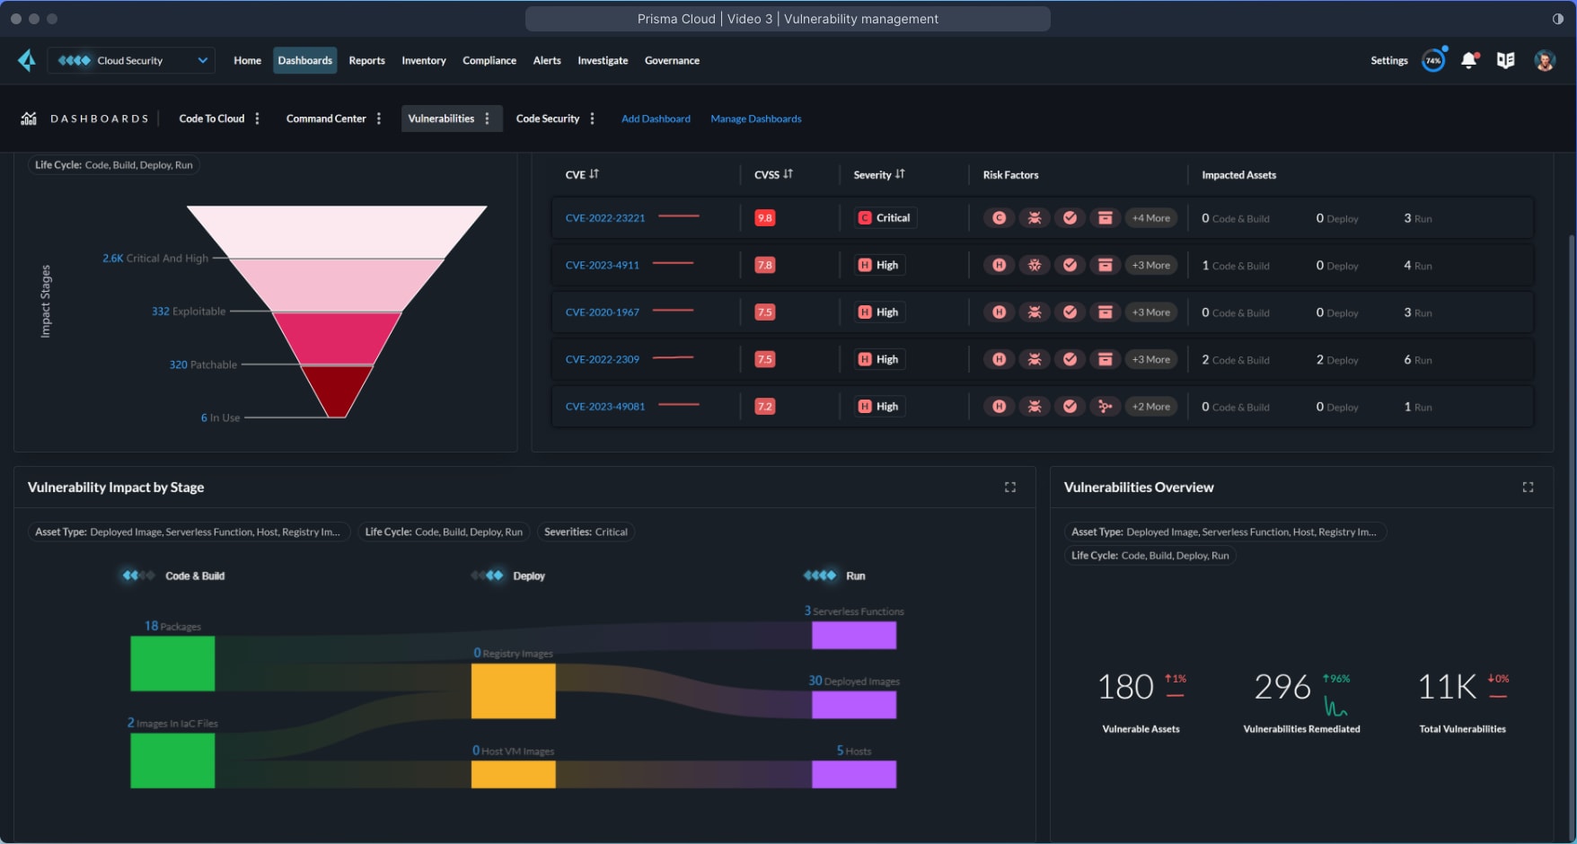Open the Code Security dashboard options menu
This screenshot has height=844, width=1577.
click(593, 118)
